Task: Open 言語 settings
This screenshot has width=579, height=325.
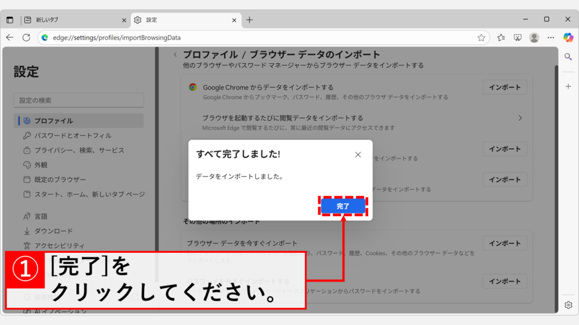Action: pyautogui.click(x=79, y=216)
